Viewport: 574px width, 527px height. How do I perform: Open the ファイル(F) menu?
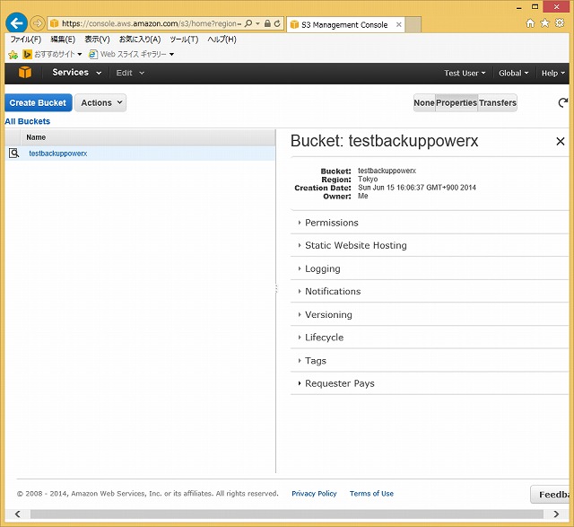(x=26, y=40)
